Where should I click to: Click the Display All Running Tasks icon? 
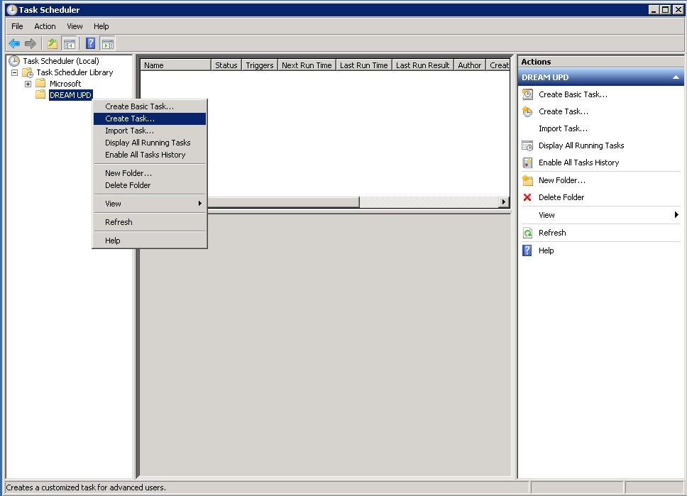coord(527,145)
